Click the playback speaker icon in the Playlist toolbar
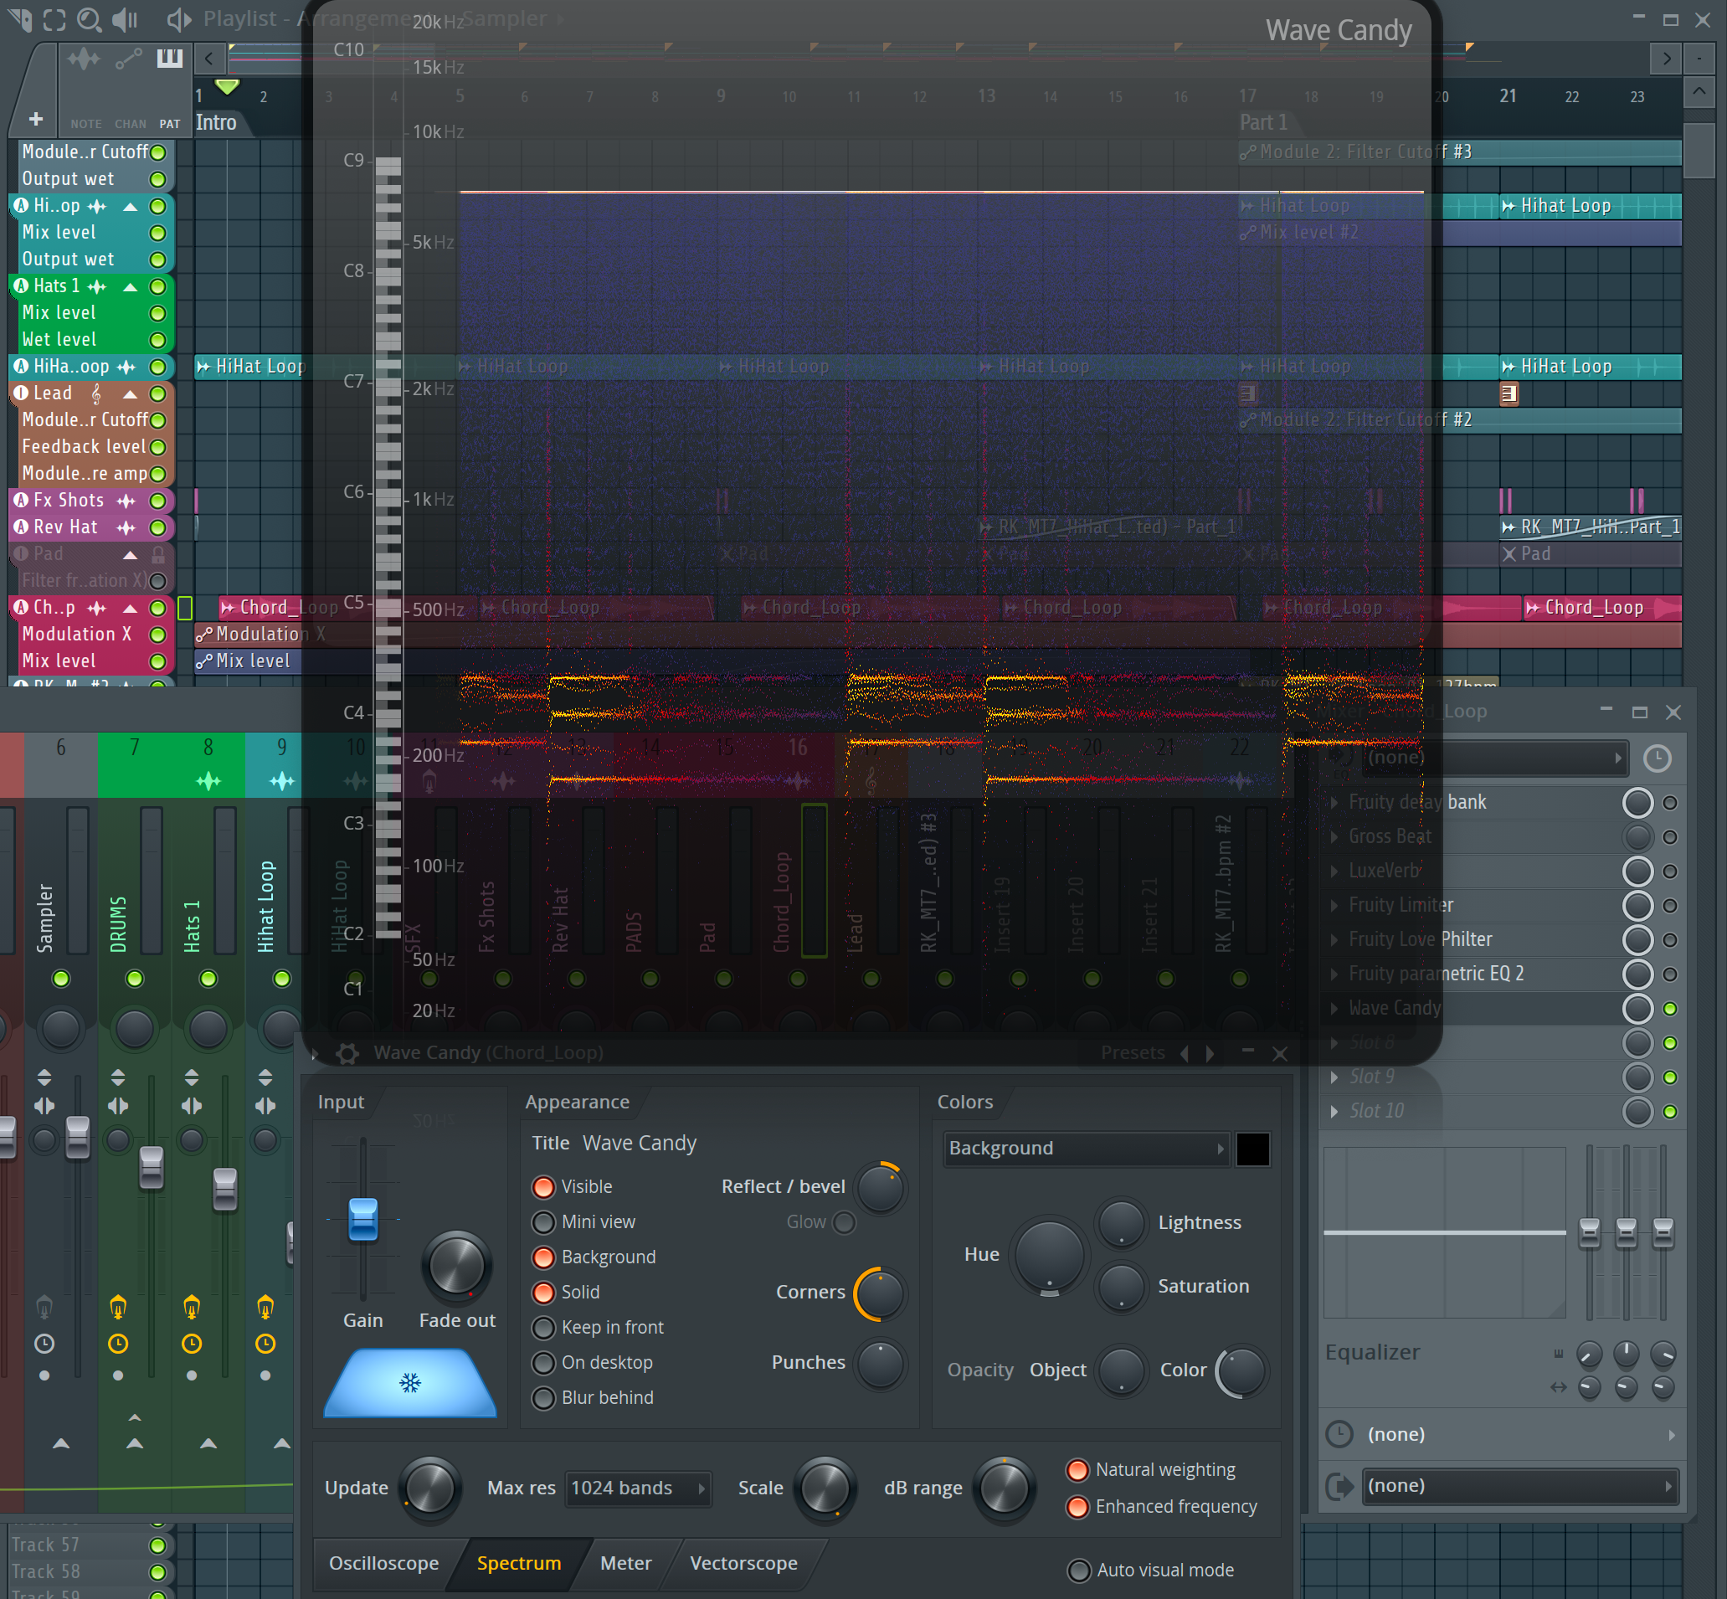Screen dimensions: 1727x1599 (x=126, y=18)
